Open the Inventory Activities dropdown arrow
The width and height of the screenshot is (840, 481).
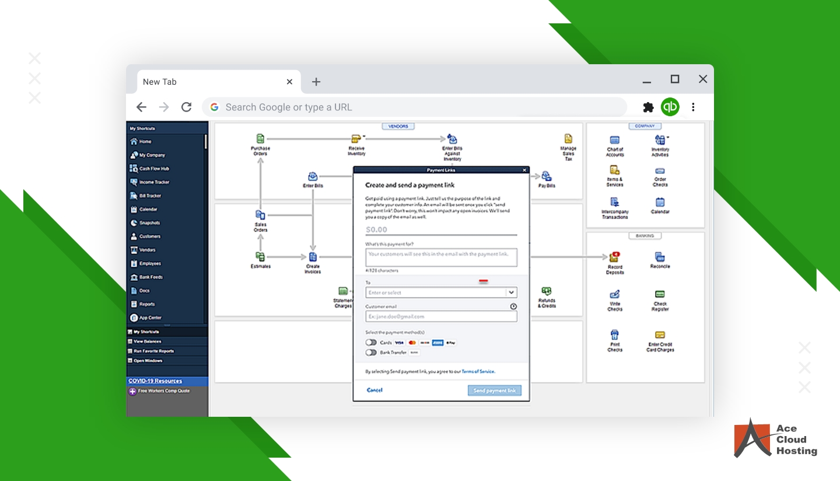[x=668, y=138]
